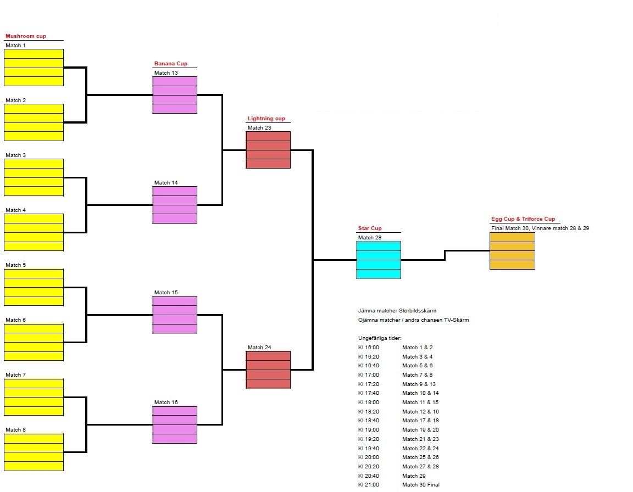Select top red cell of Match 23

click(268, 136)
